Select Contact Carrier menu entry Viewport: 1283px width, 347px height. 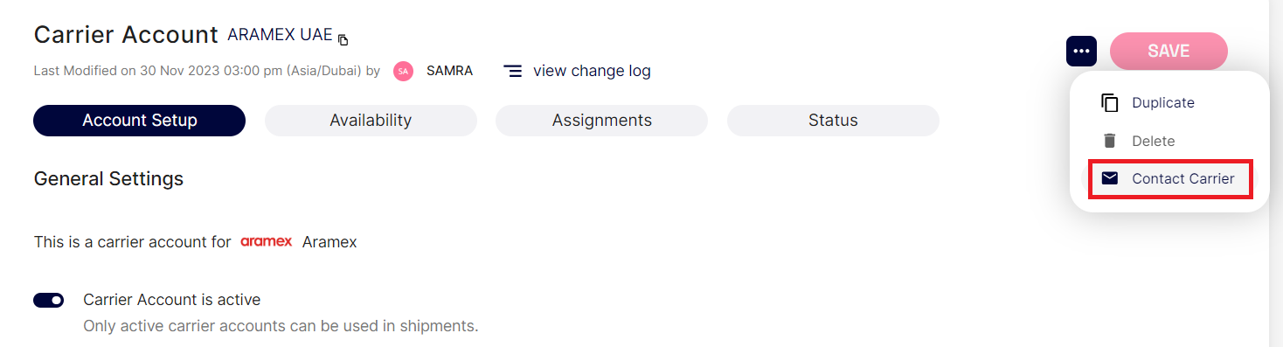click(x=1170, y=178)
